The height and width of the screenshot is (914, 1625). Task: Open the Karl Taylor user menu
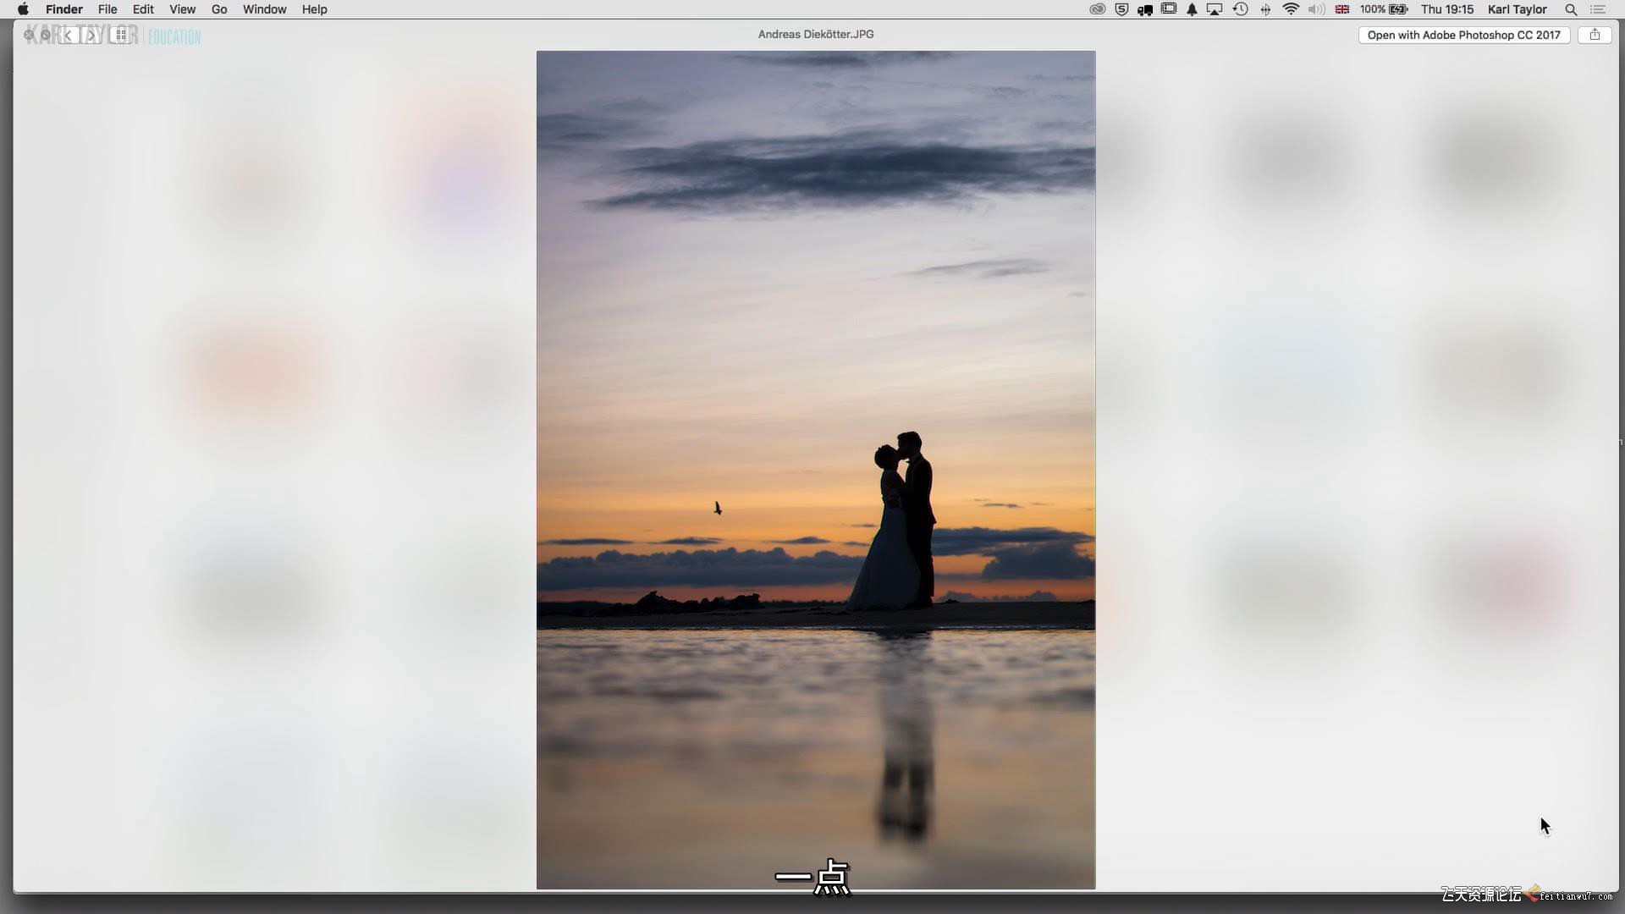[1517, 9]
